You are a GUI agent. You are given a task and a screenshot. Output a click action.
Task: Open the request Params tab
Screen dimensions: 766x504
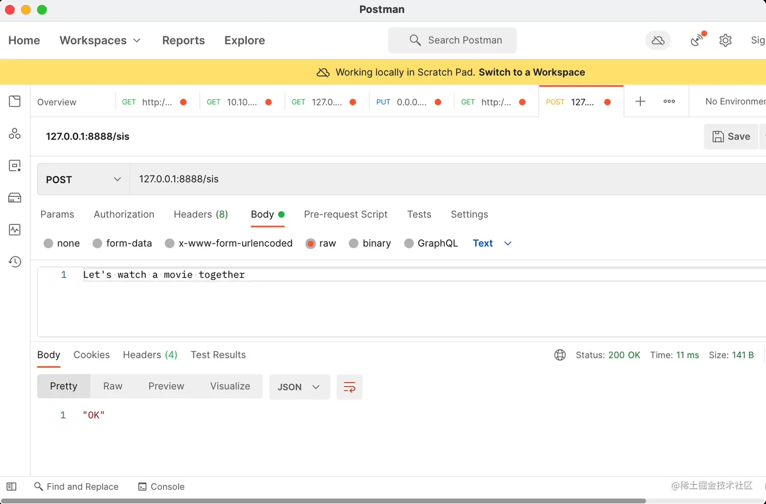(x=57, y=215)
